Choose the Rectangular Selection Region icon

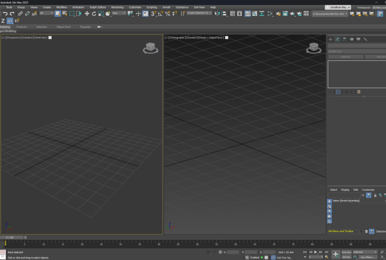72,14
